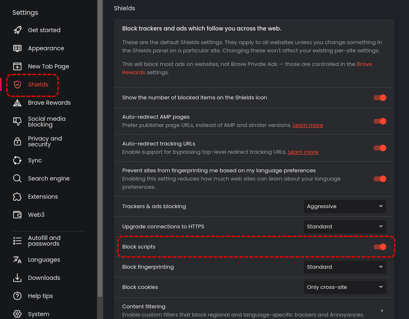
Task: Disable the Block scripts toggle
Action: [x=380, y=247]
